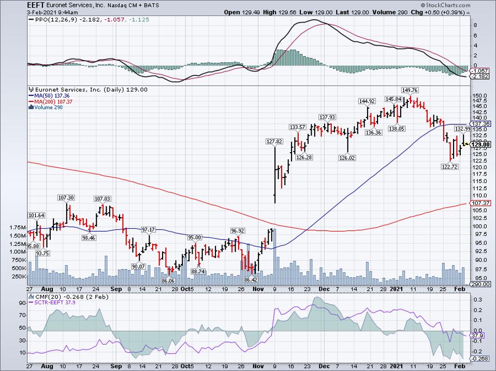
Task: Click the 90.07 price label
Action: click(138, 266)
